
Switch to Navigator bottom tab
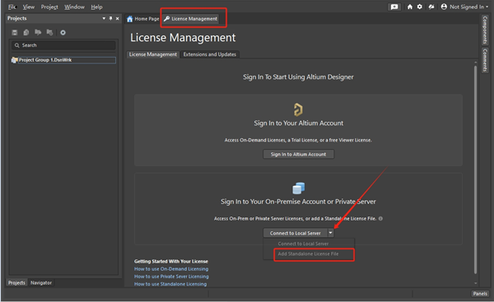(41, 283)
